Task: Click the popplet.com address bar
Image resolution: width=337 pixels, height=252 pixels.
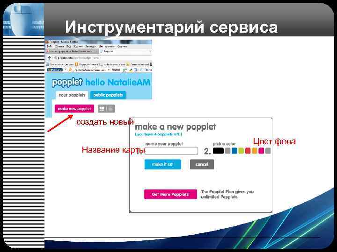Action: pos(102,58)
